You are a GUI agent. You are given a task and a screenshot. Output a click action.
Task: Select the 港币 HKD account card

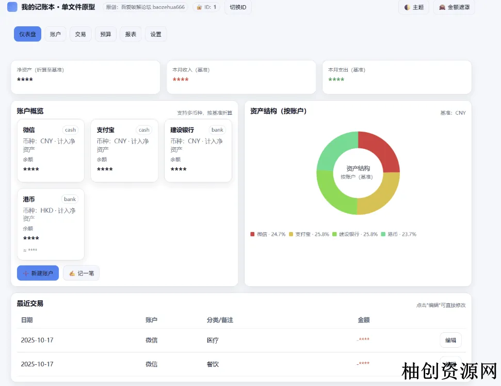pyautogui.click(x=51, y=224)
